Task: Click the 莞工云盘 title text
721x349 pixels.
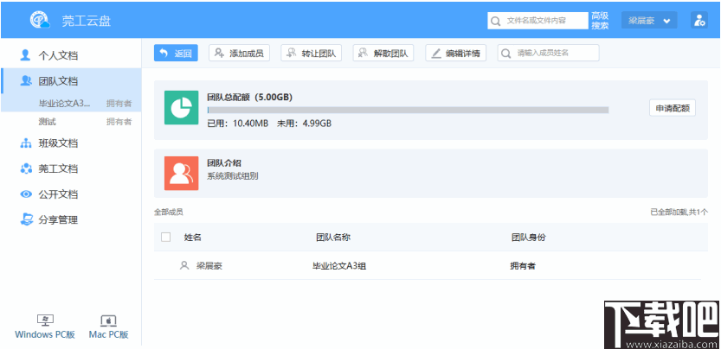Action: (x=87, y=21)
